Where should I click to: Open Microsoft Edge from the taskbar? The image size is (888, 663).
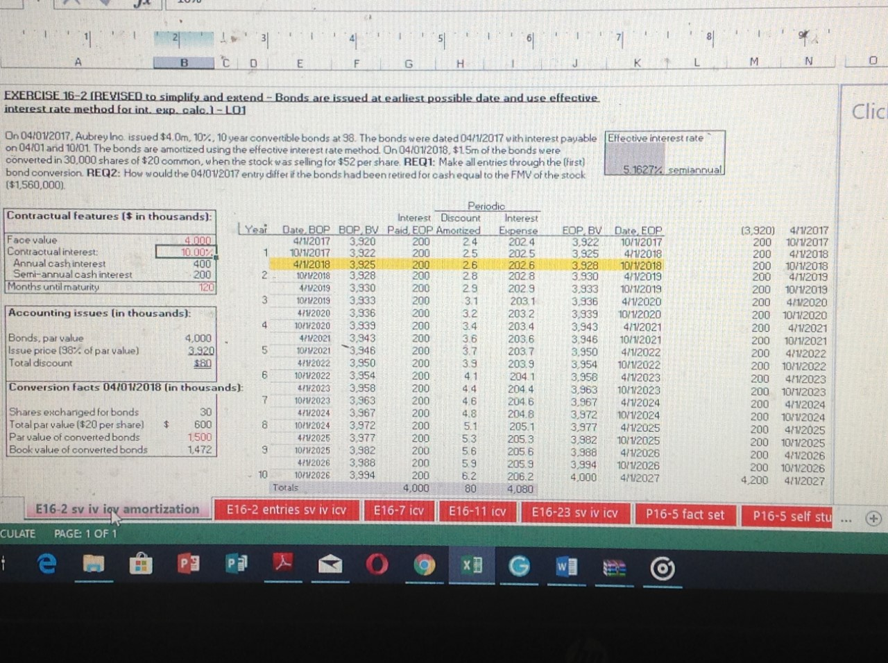click(46, 564)
